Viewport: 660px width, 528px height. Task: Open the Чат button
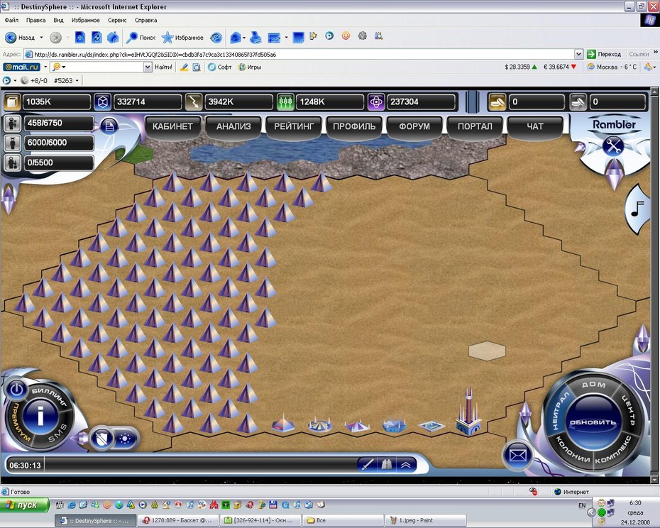[x=535, y=126]
